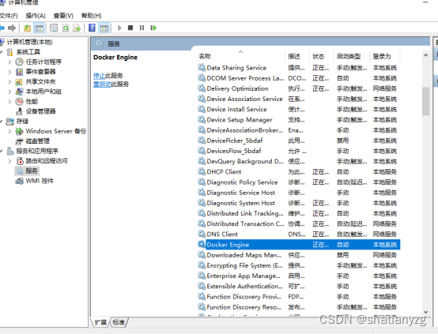The height and width of the screenshot is (334, 438).
Task: Select the Delivery Optimization service row
Action: (x=299, y=88)
